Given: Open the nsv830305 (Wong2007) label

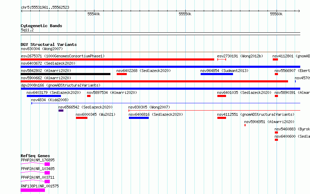Looking at the screenshot, I should coord(149,107).
